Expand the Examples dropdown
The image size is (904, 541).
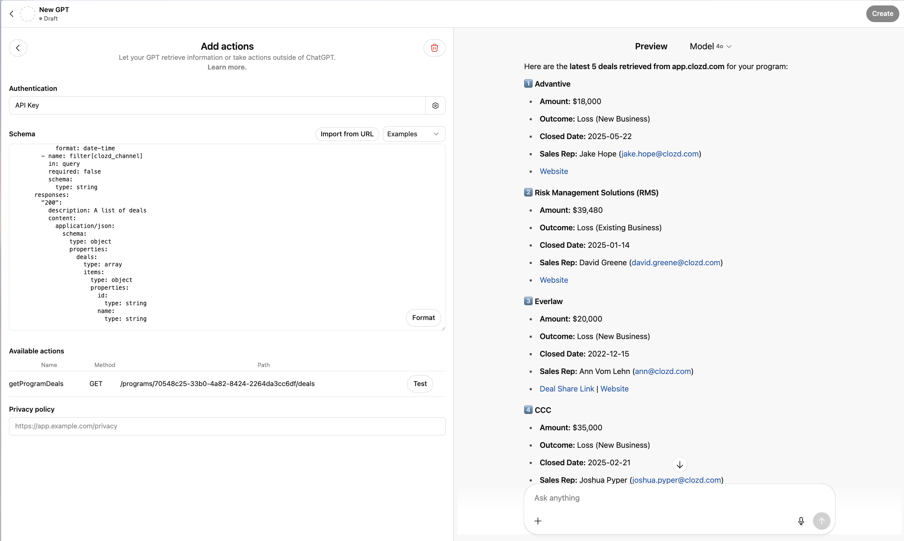[x=414, y=134]
